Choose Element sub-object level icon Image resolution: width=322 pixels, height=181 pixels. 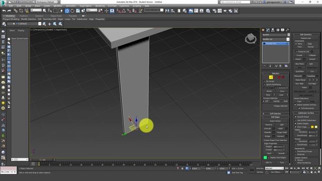coord(283,77)
